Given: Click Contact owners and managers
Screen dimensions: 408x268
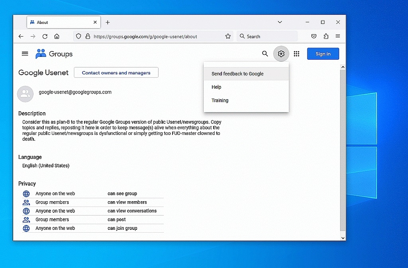Looking at the screenshot, I should pos(116,73).
